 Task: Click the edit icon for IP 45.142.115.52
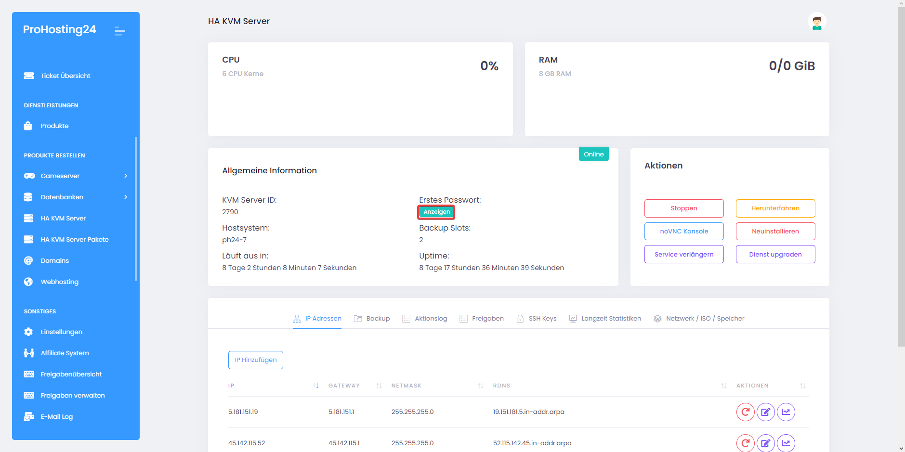click(765, 443)
